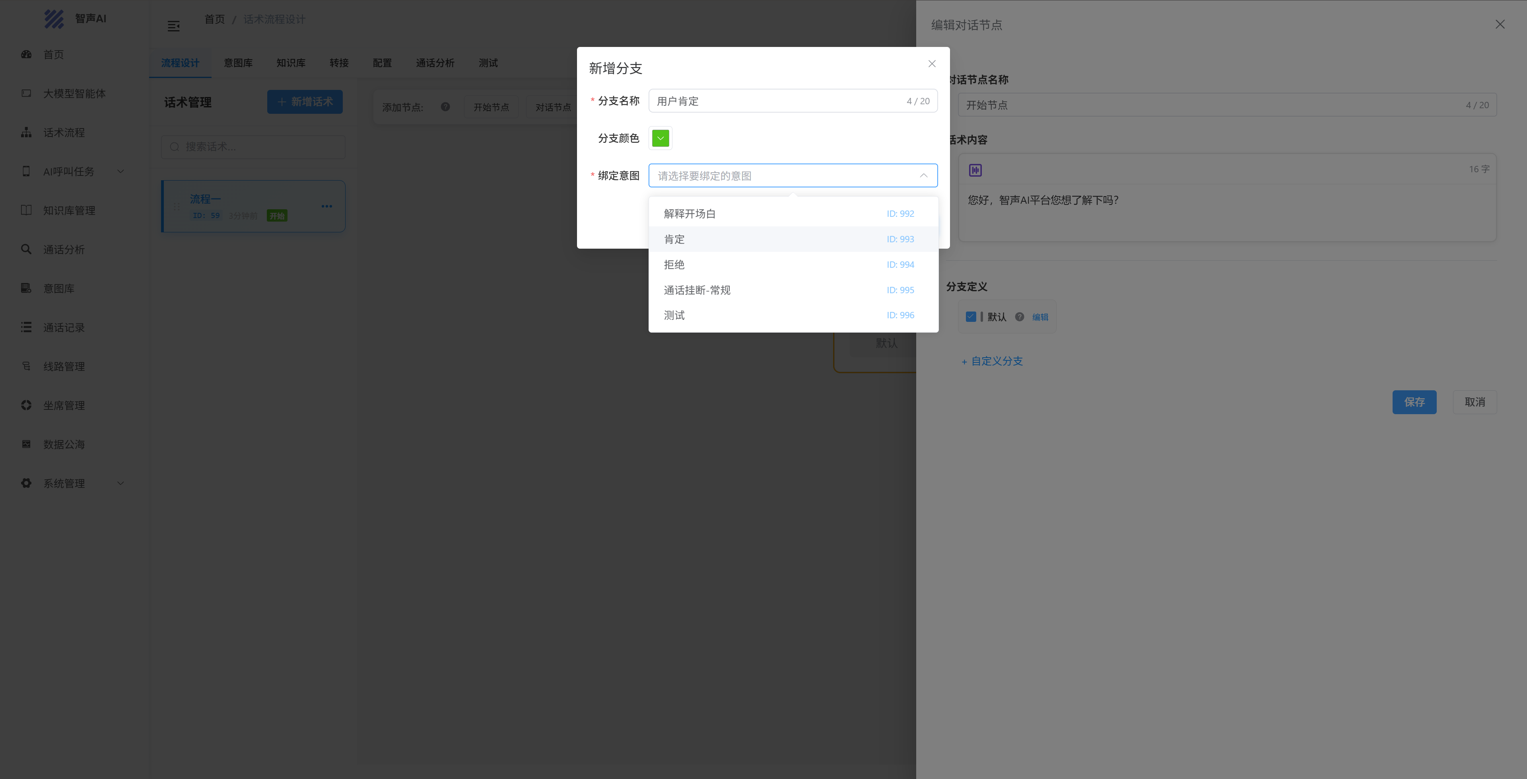Open the green 分支颜色 color picker
Image resolution: width=1527 pixels, height=779 pixels.
pyautogui.click(x=661, y=138)
